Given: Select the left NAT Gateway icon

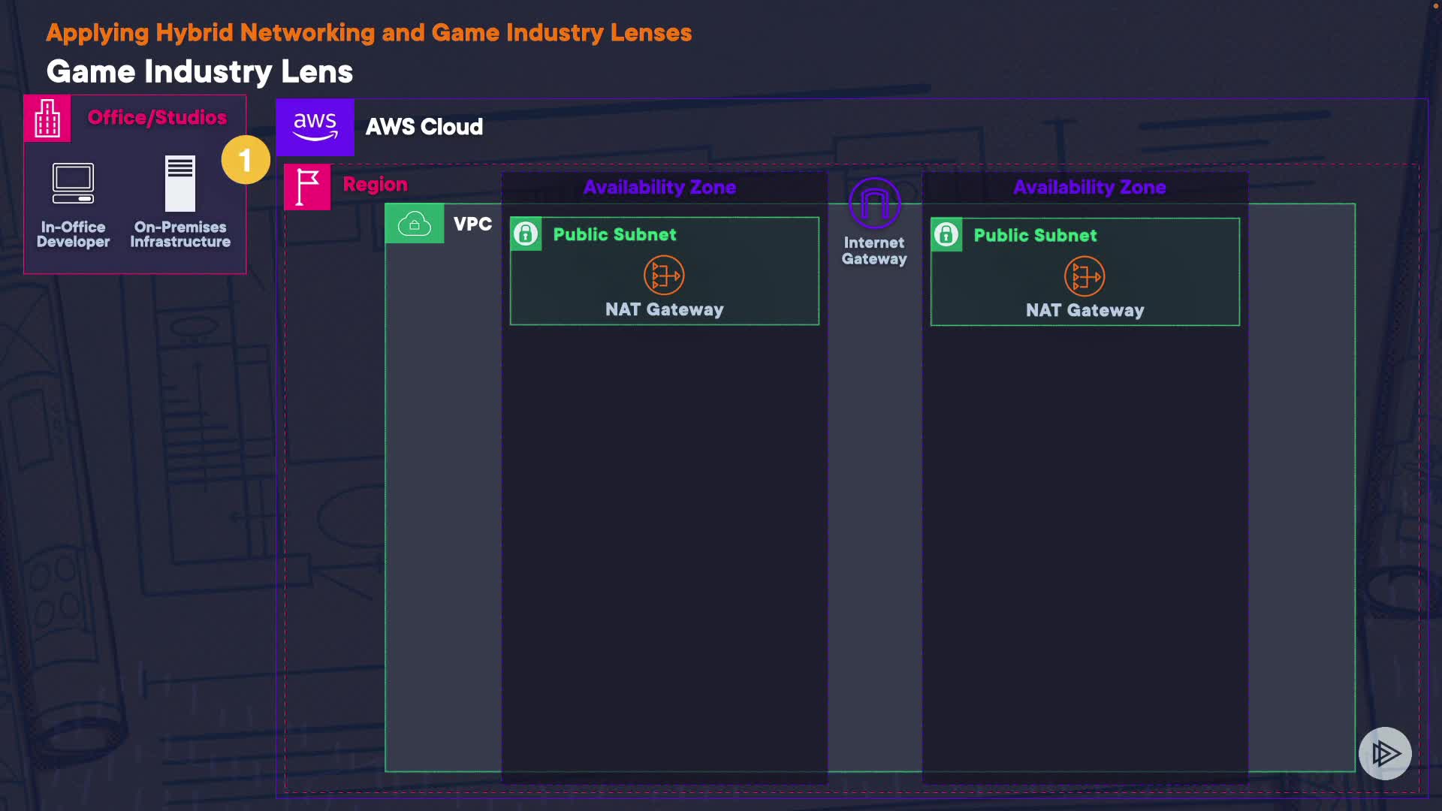Looking at the screenshot, I should tap(664, 276).
